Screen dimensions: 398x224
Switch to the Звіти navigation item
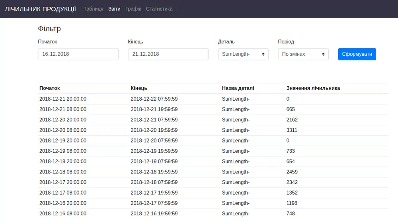pos(114,9)
